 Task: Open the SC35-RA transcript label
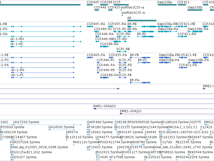click(x=123, y=34)
